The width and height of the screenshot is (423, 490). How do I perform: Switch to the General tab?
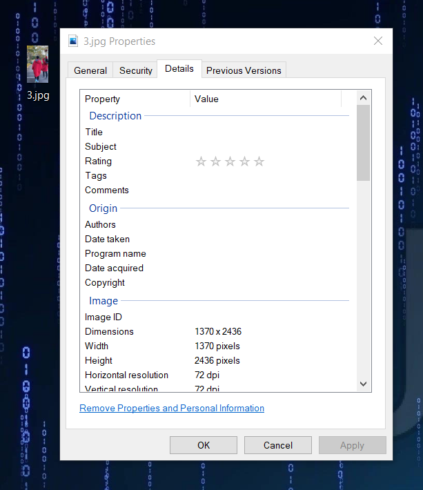pyautogui.click(x=90, y=70)
